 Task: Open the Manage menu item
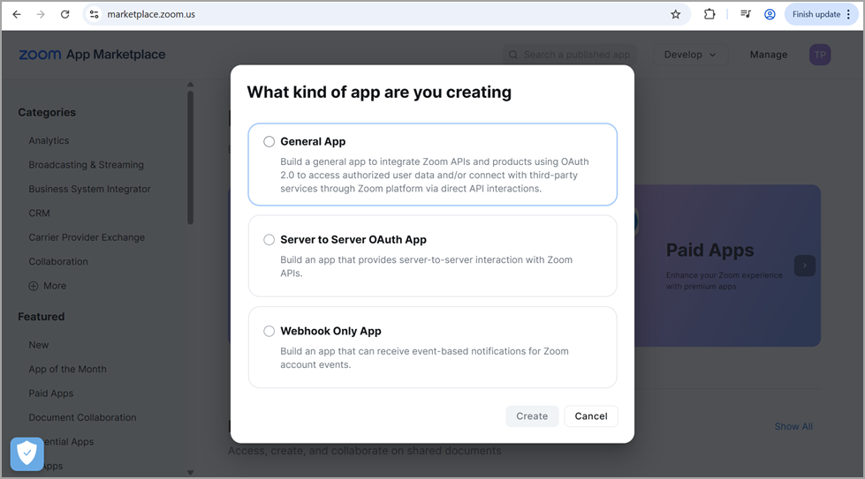click(x=768, y=55)
